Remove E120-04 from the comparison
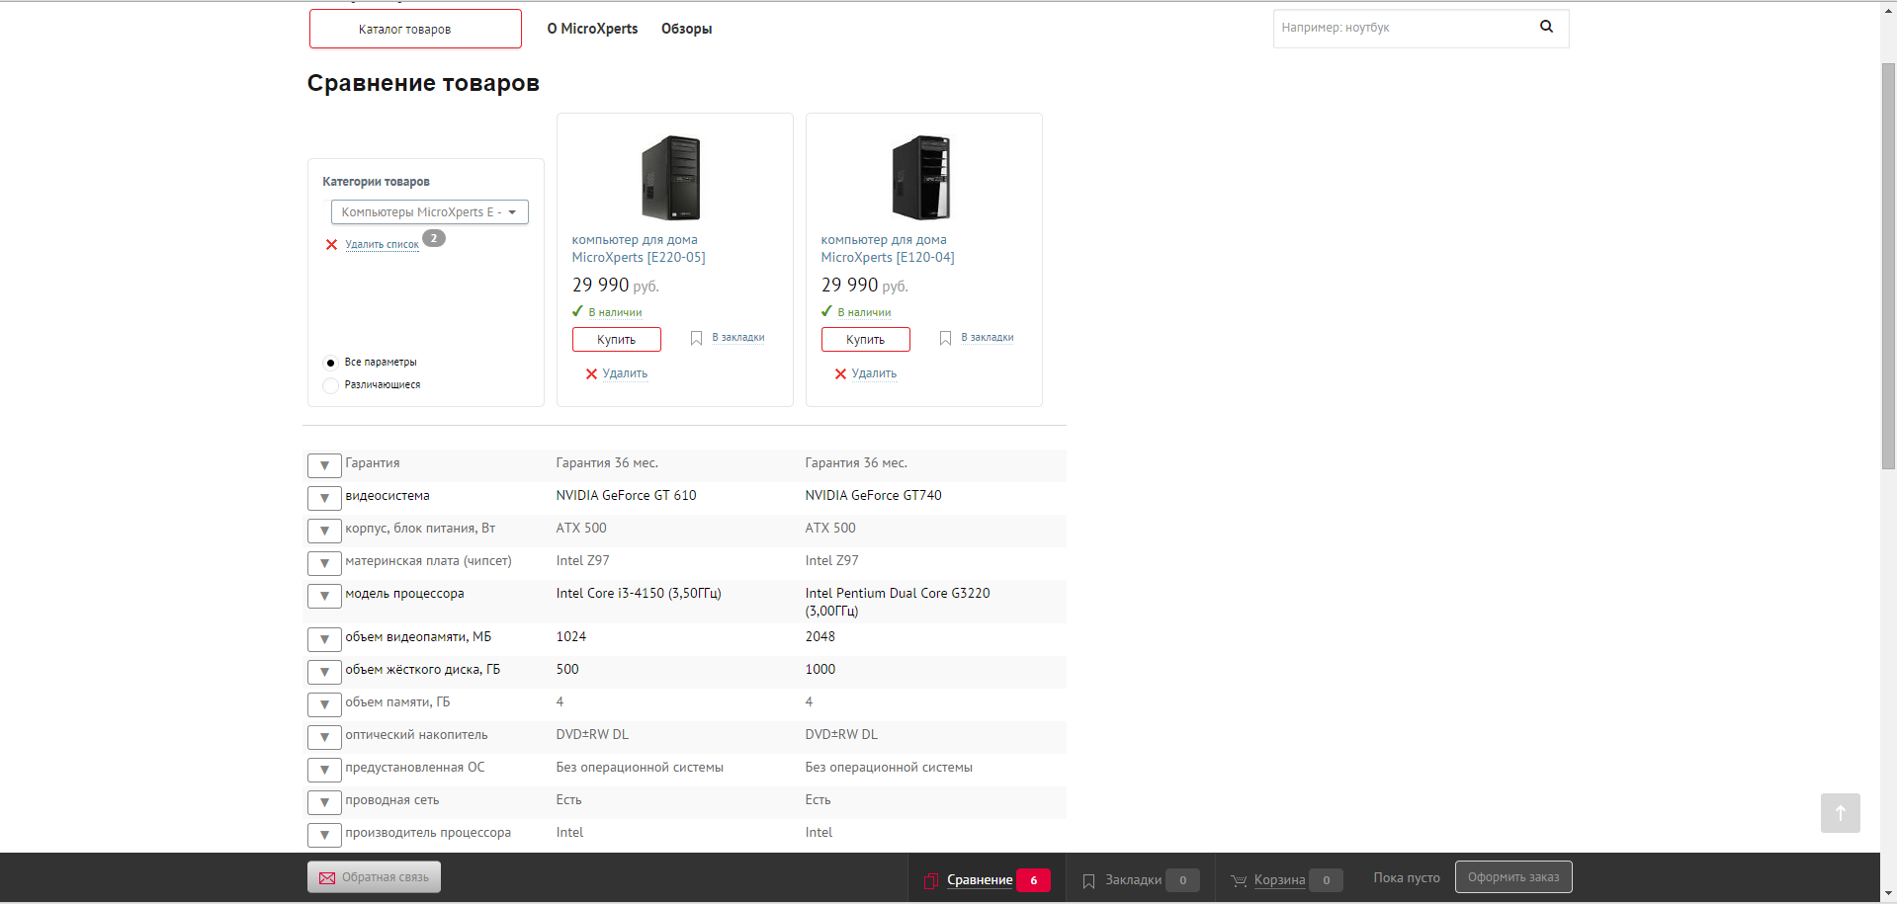The image size is (1897, 904). point(865,373)
